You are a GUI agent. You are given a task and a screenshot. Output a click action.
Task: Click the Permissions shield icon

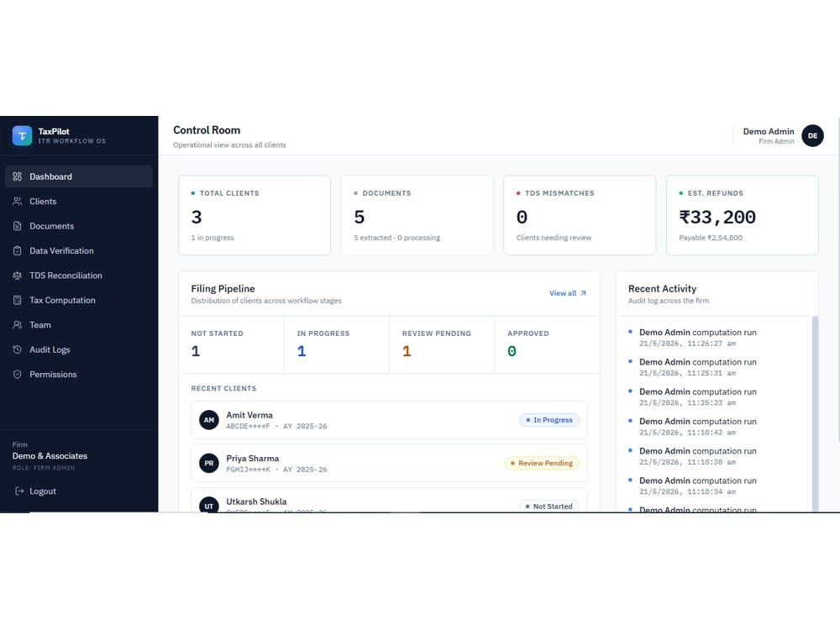(x=17, y=374)
